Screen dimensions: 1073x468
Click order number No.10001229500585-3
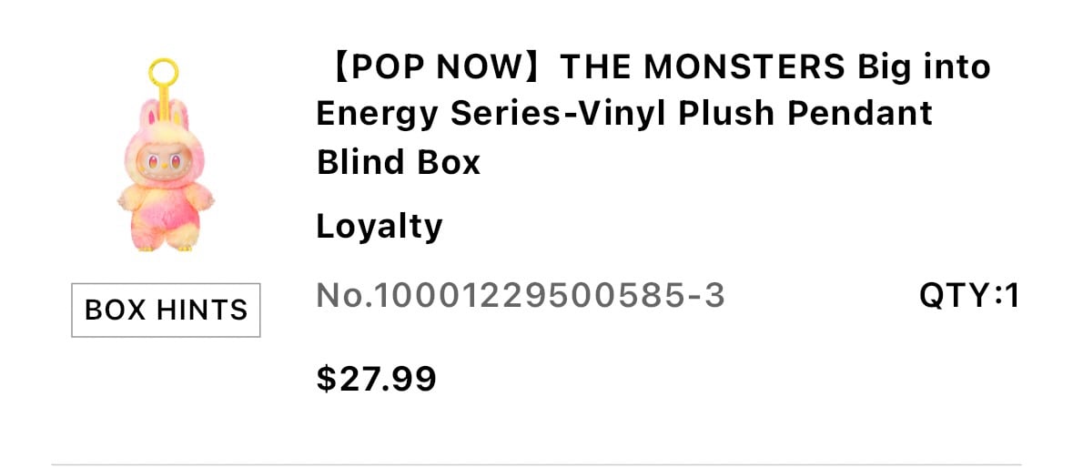click(x=520, y=296)
